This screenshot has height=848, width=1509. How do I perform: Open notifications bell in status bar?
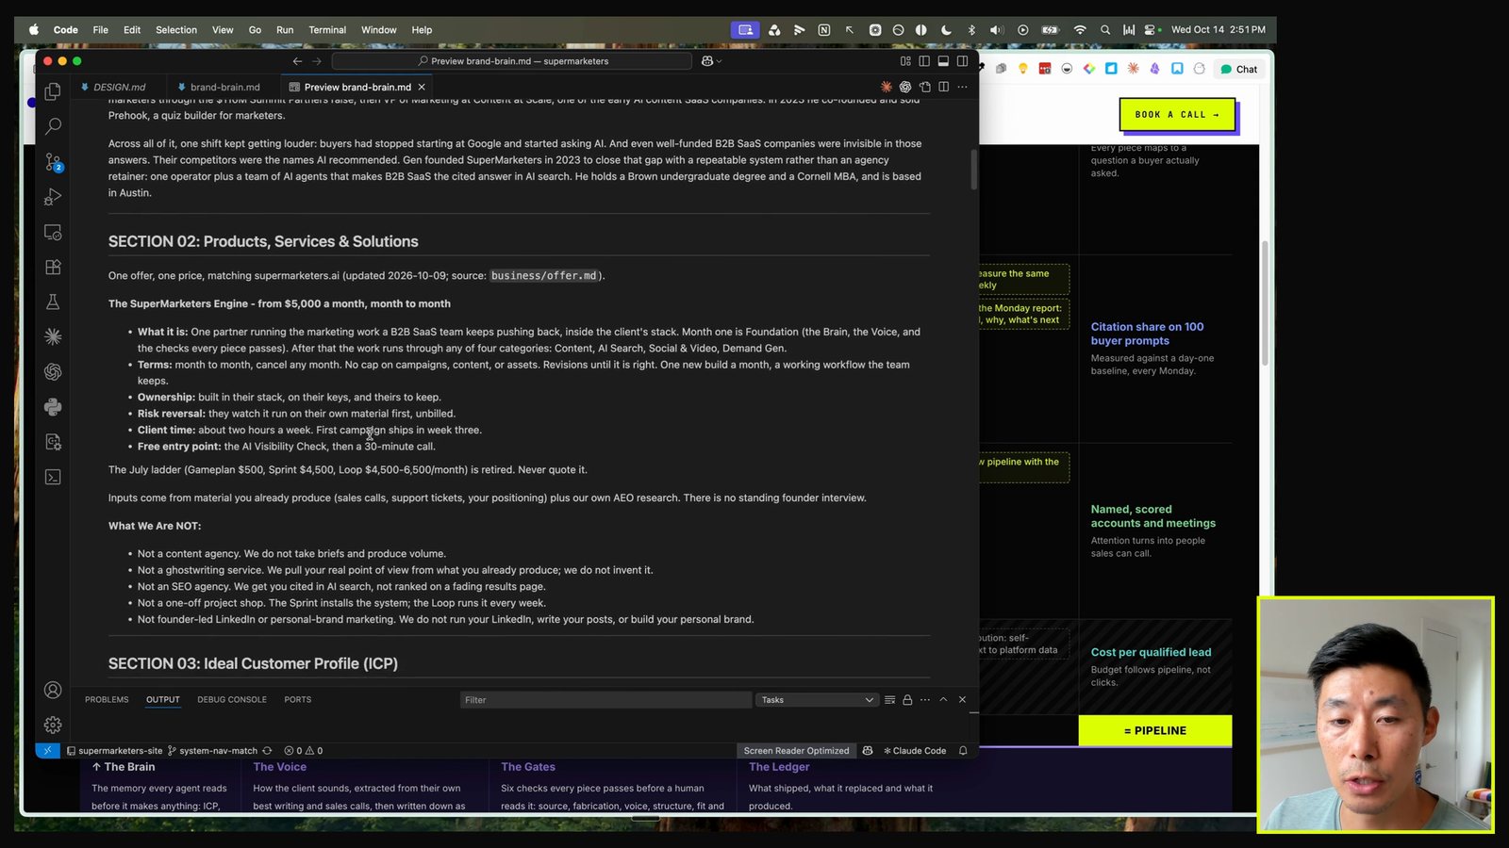[963, 751]
